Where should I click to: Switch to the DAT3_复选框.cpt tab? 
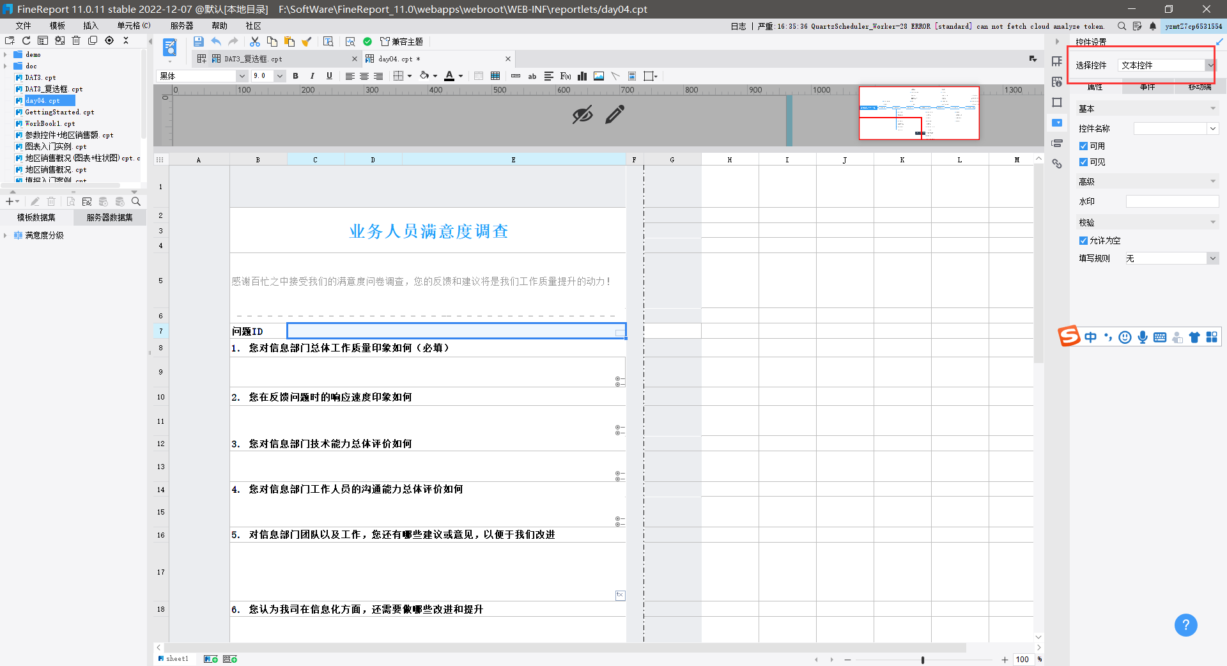click(252, 59)
